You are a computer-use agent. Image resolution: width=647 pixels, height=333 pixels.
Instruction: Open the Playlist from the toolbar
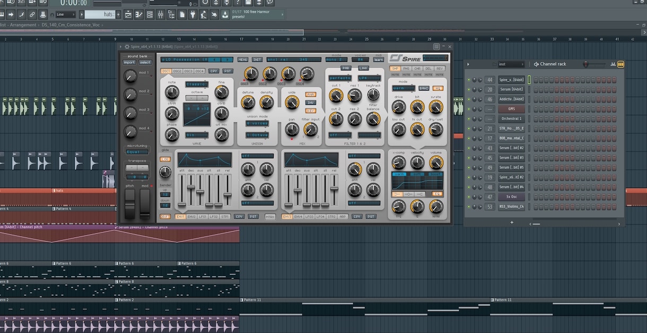pos(128,14)
